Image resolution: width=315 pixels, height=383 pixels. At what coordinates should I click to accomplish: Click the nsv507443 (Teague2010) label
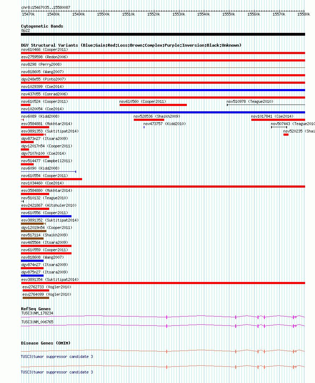(x=293, y=124)
